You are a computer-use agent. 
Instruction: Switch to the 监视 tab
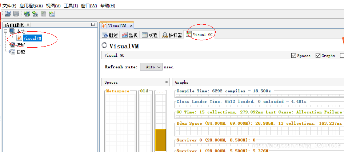point(130,35)
